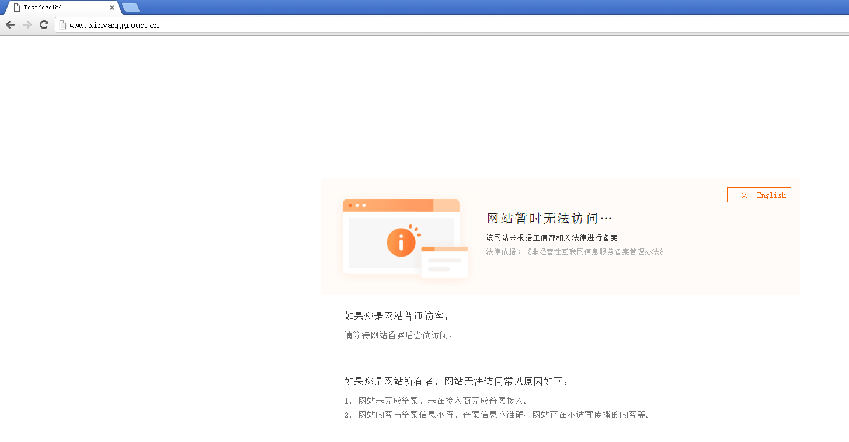Viewport: 849px width, 442px height.
Task: Click the page info icon in address bar
Action: tap(62, 25)
